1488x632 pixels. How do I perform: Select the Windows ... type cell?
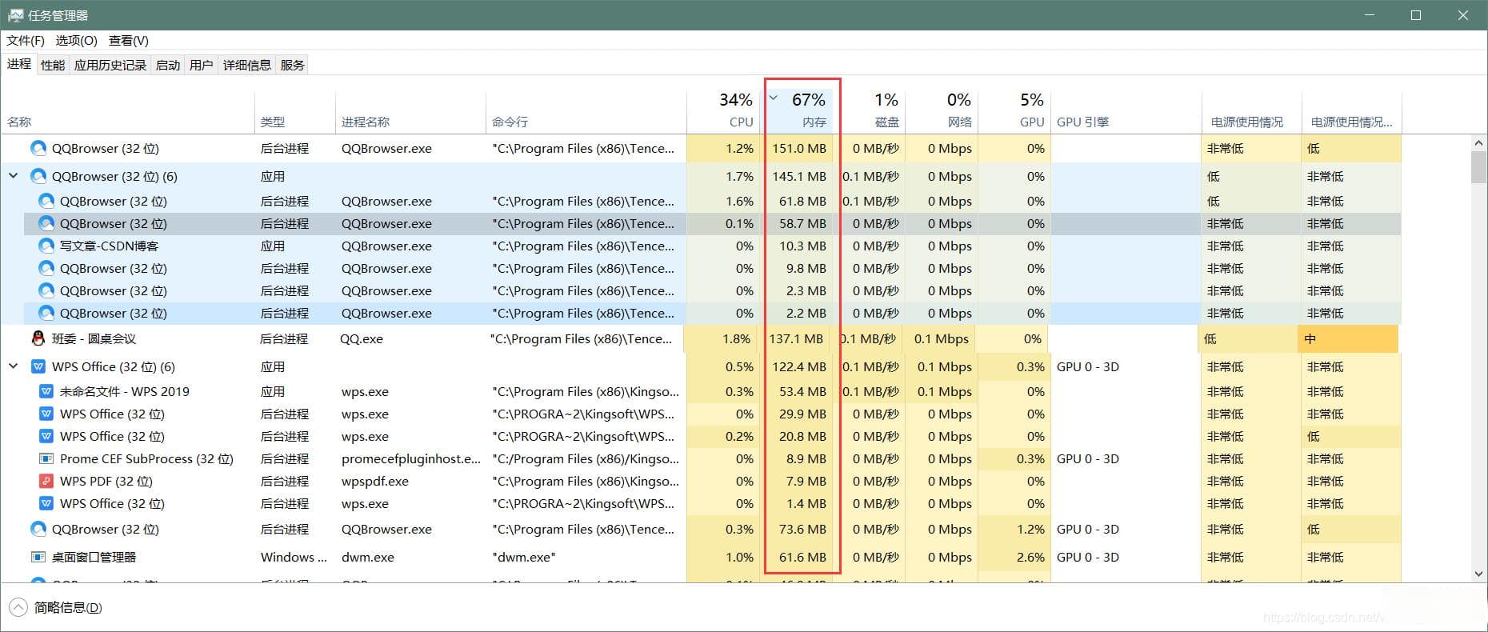295,557
